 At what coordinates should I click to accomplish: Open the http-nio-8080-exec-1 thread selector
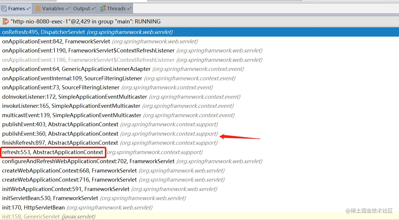click(199, 21)
